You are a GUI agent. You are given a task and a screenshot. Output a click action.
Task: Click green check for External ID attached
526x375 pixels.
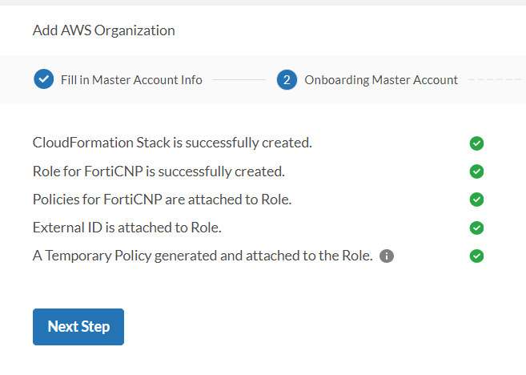pyautogui.click(x=476, y=228)
